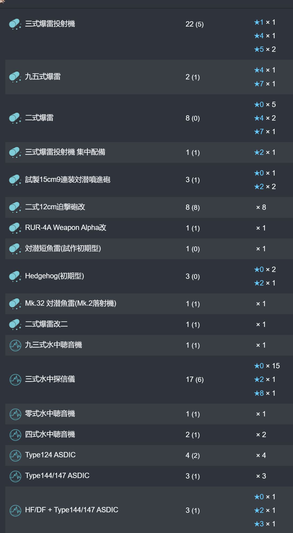293x533 pixels.
Task: Click the 三式爆雷投射機 集中配備 row name
Action: point(65,152)
